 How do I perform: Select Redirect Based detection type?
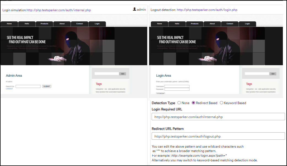[193, 103]
